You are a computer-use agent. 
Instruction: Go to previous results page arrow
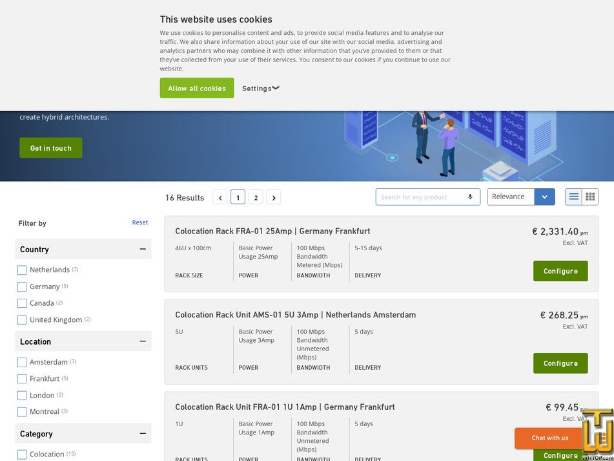[220, 197]
